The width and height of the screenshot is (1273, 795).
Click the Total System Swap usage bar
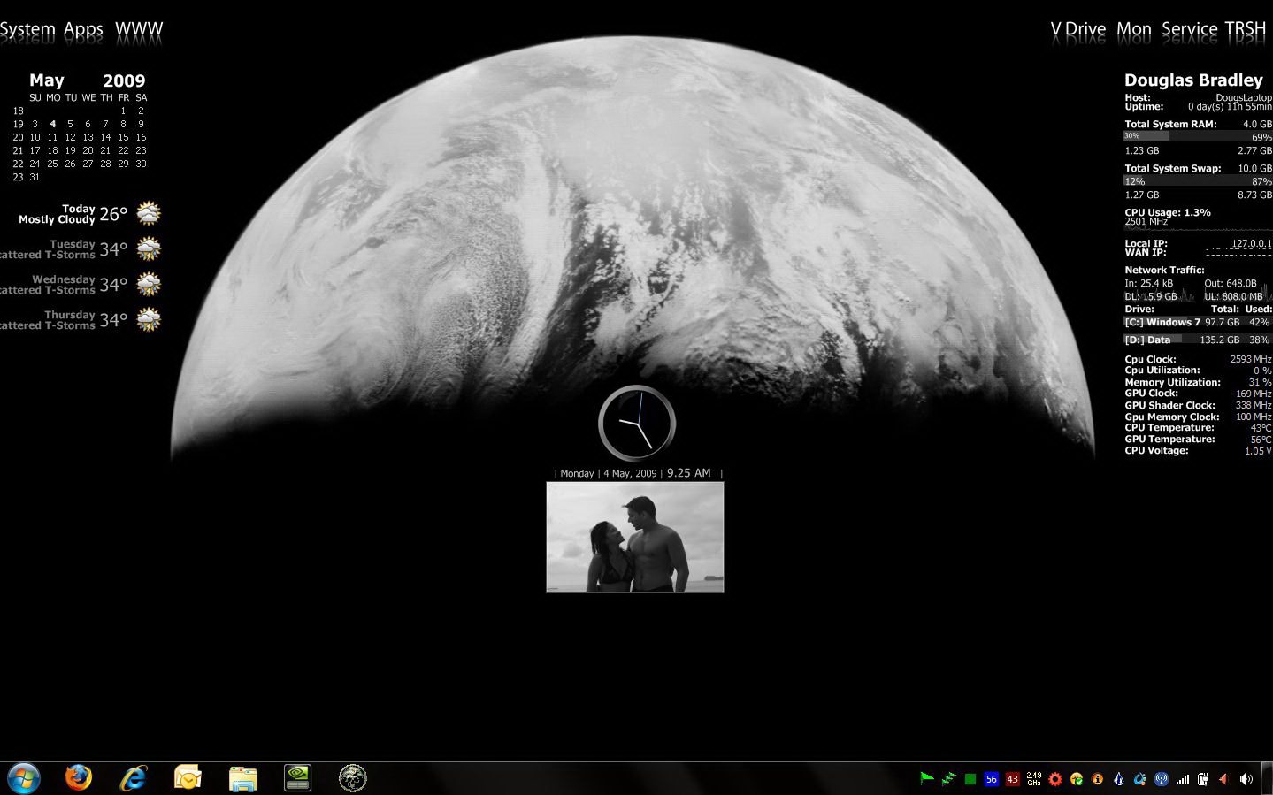(x=1198, y=180)
